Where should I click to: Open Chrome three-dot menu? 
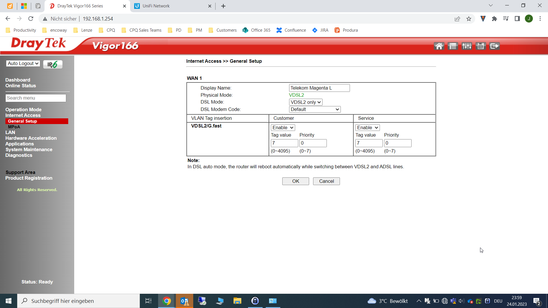click(x=540, y=19)
